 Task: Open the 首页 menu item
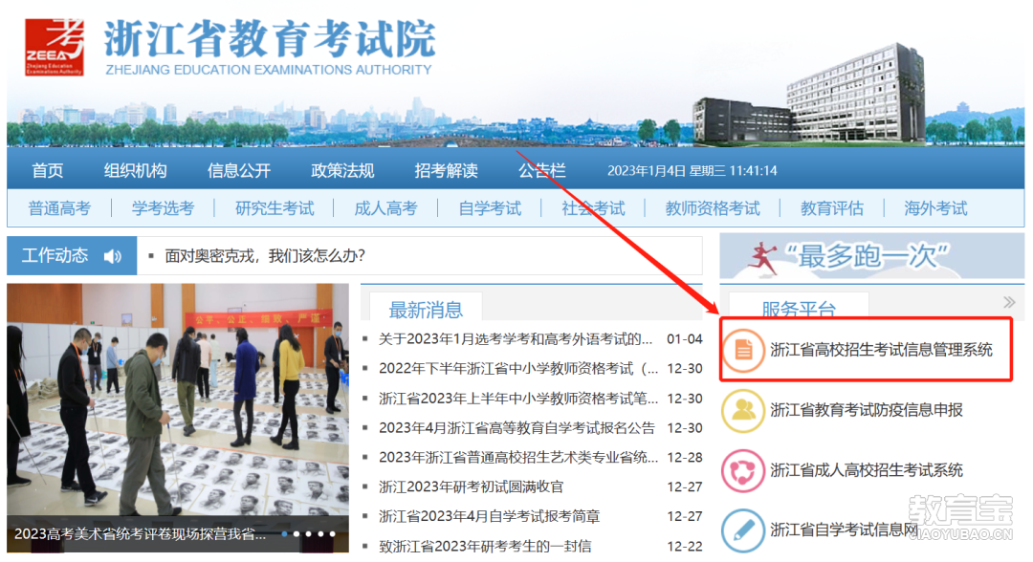[48, 170]
